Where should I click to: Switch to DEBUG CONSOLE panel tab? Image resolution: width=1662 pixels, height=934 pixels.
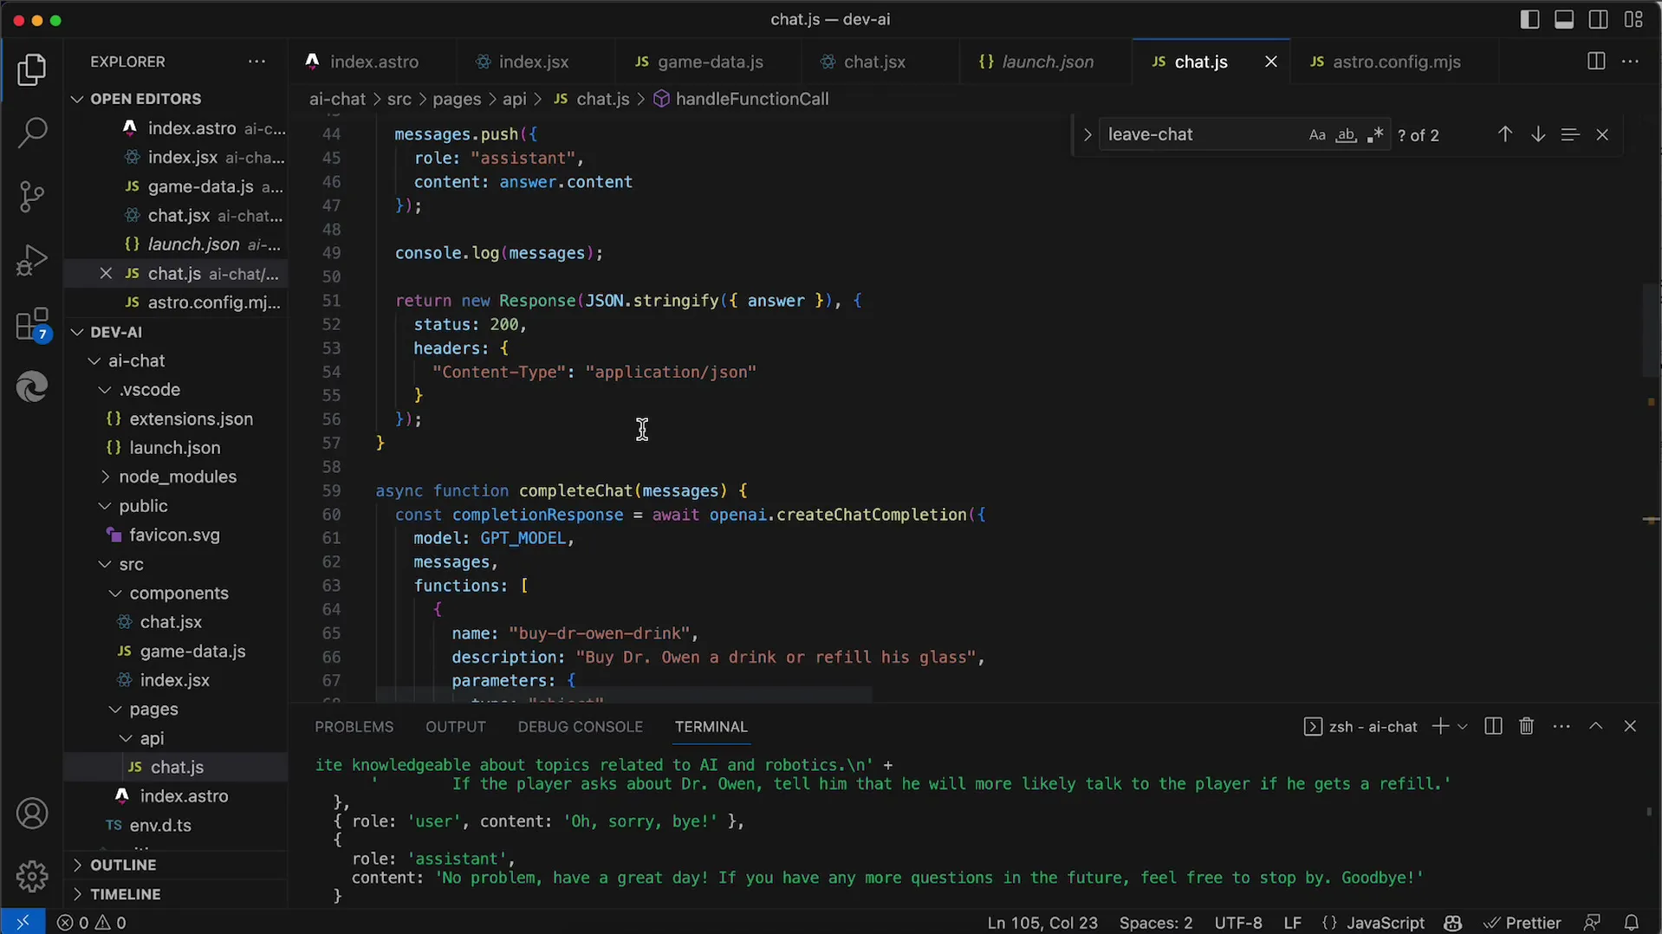581,727
